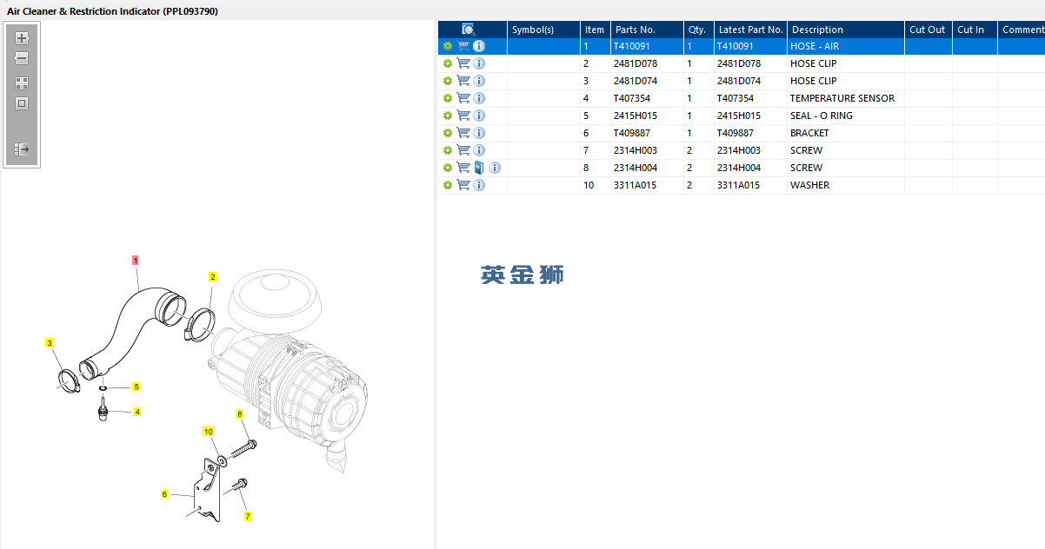Click the Description column header
Screen dimensions: 1045x549
coord(817,30)
